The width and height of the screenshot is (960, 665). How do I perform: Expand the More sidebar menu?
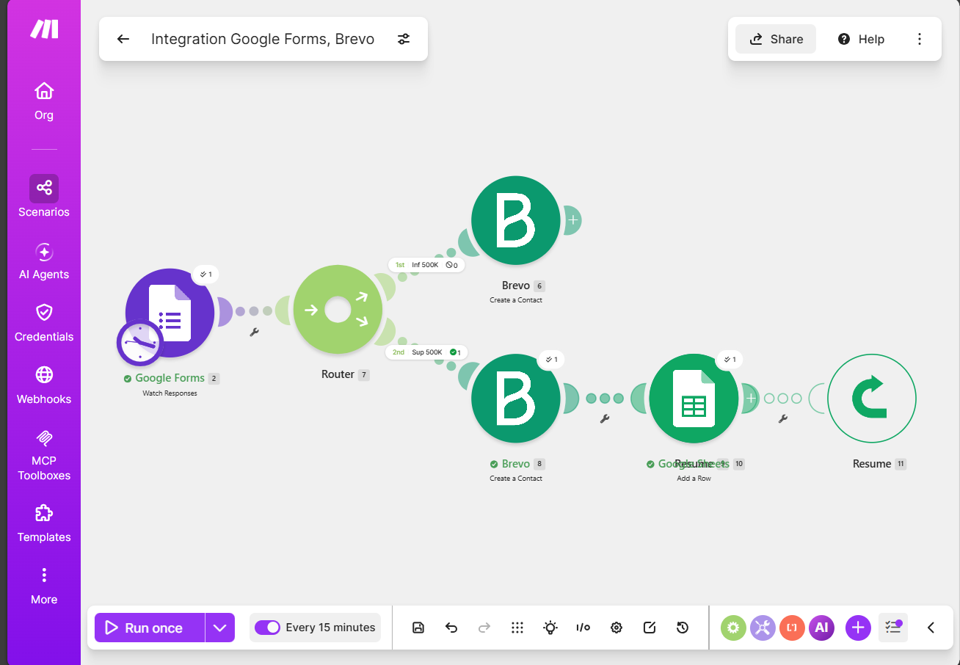[x=44, y=586]
